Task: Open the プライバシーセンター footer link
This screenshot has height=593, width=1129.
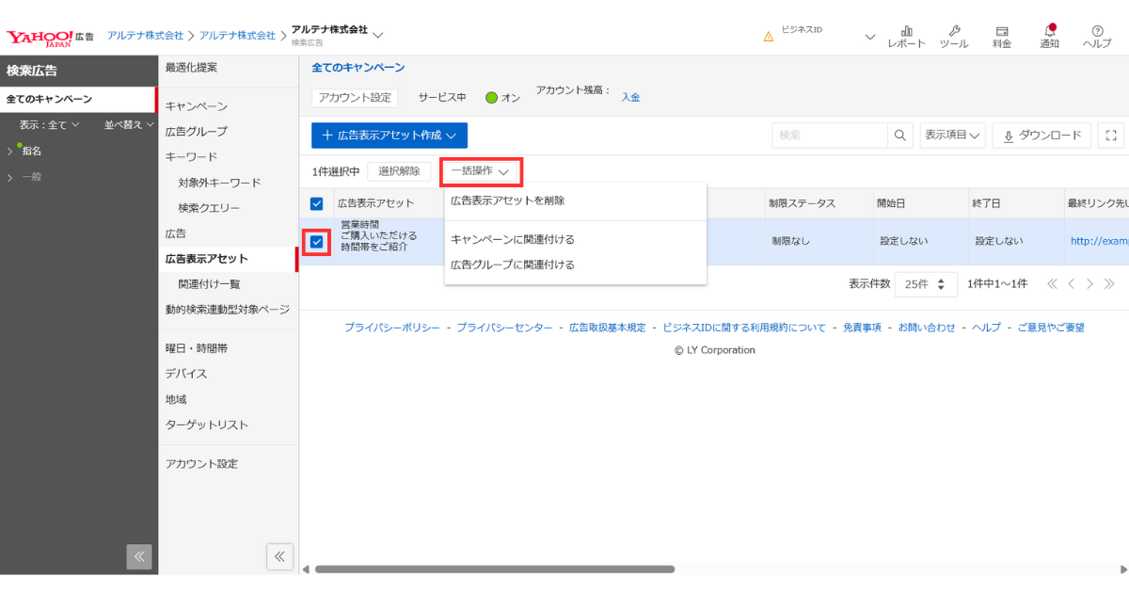Action: tap(505, 328)
